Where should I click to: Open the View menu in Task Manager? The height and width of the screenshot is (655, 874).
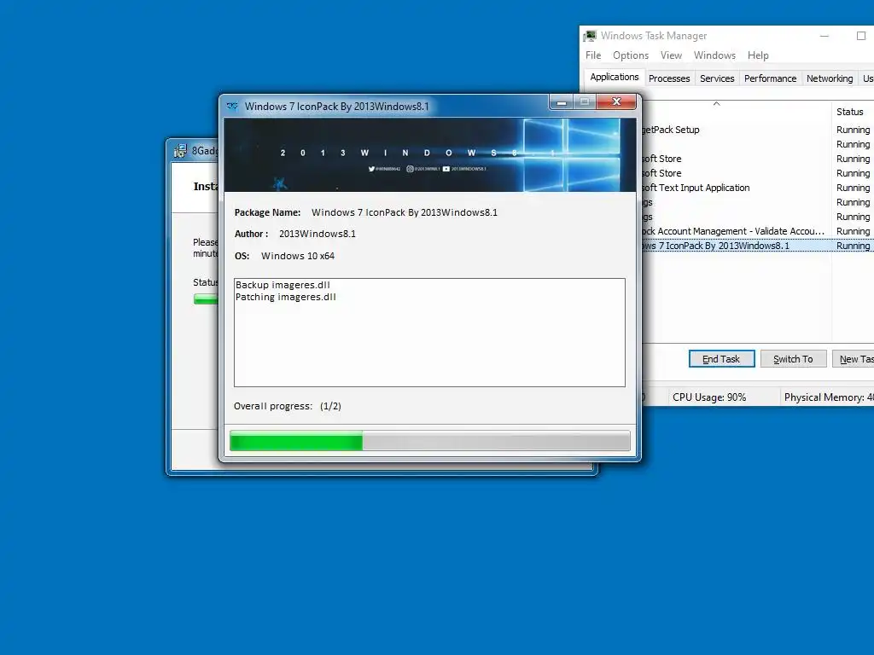coord(671,55)
